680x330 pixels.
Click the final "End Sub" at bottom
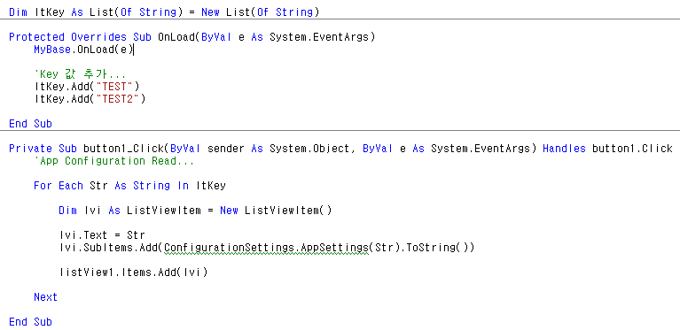30,322
